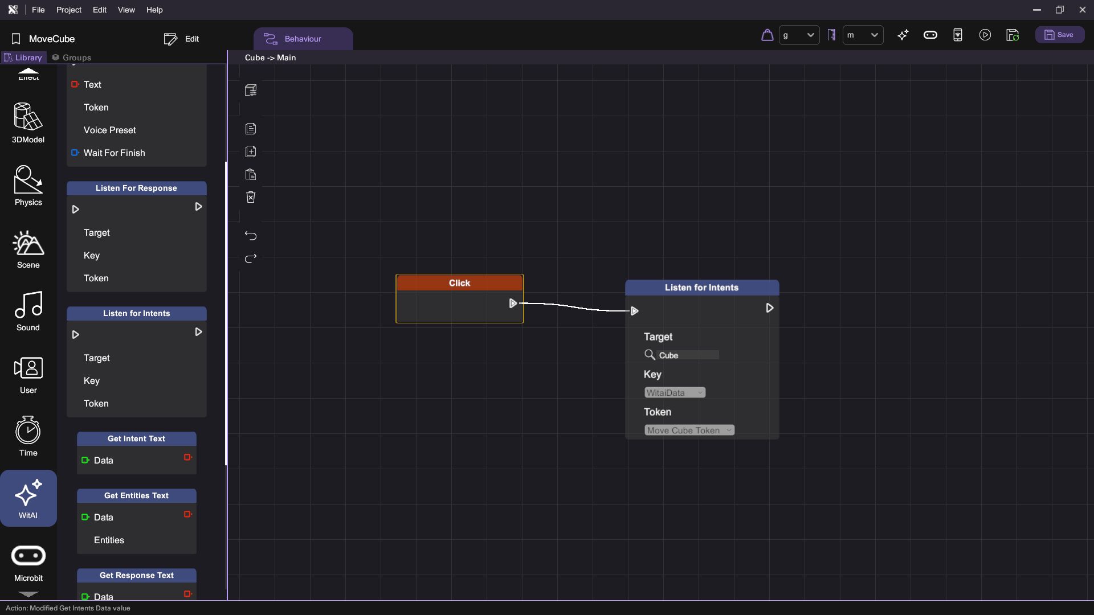
Task: Click the Click node output flow port
Action: point(513,304)
